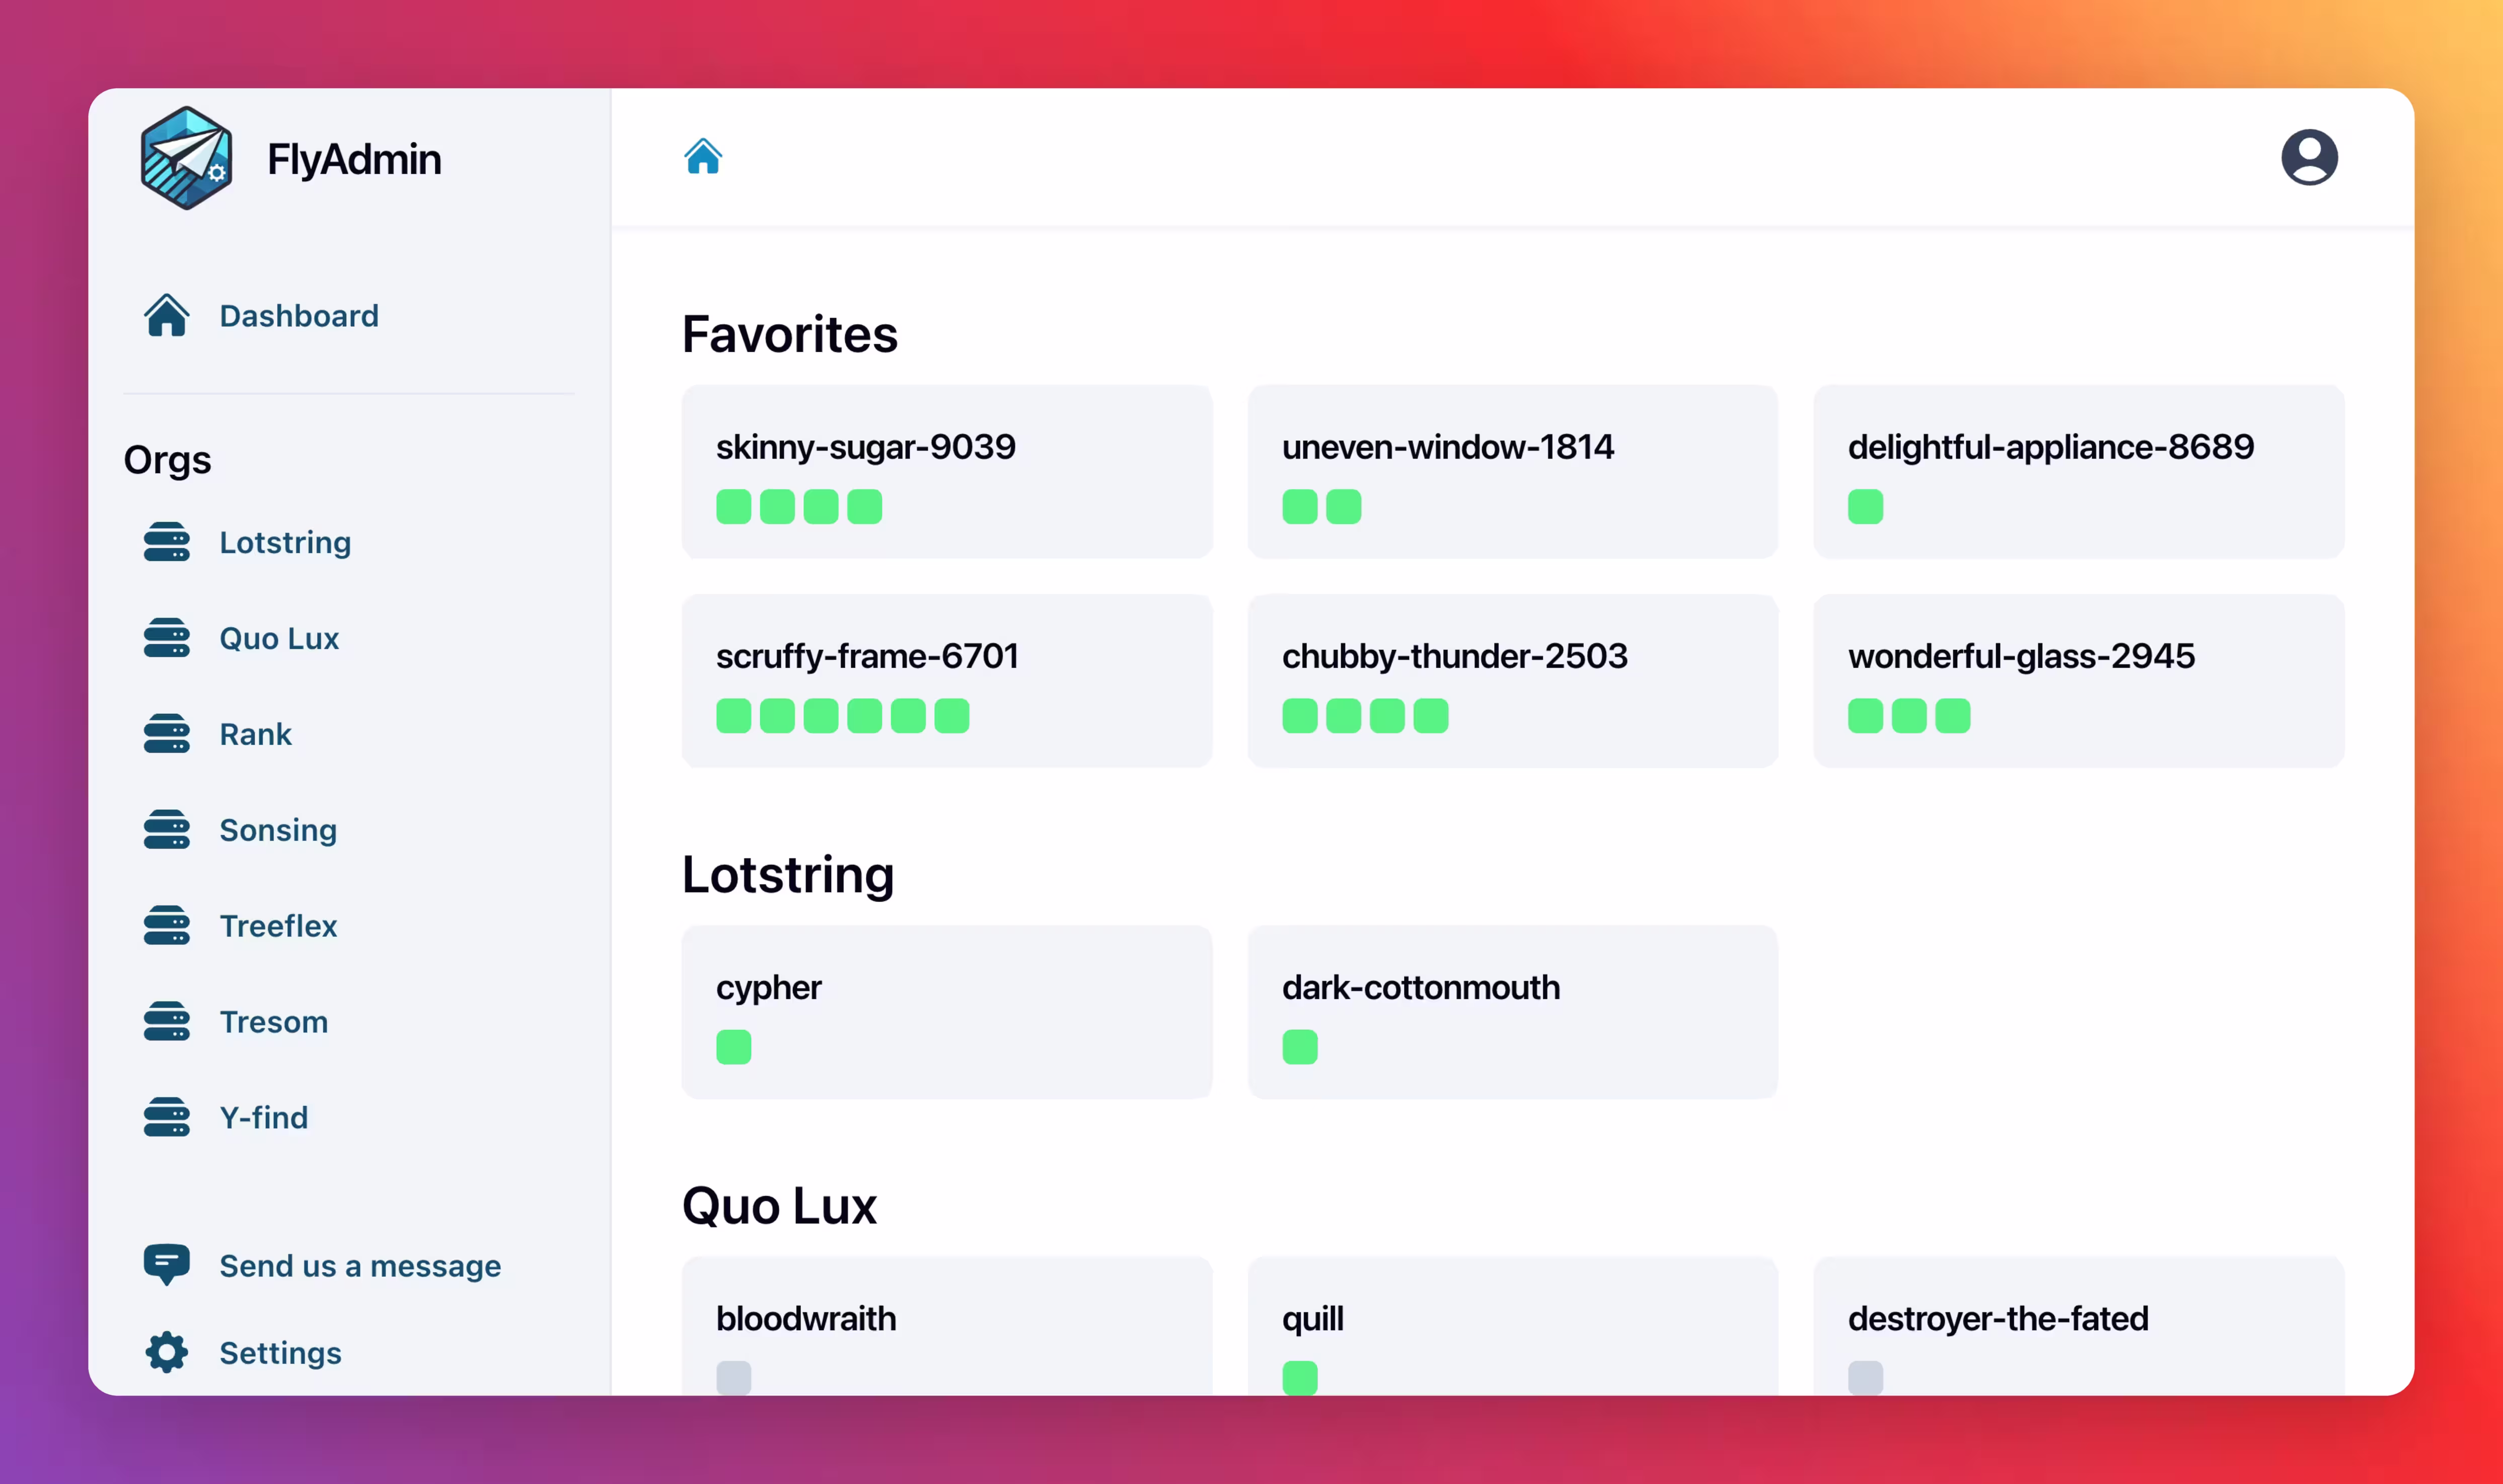Open the dark-cottonmouth app card
Screen dimensions: 2503x1484
(x=1512, y=1011)
